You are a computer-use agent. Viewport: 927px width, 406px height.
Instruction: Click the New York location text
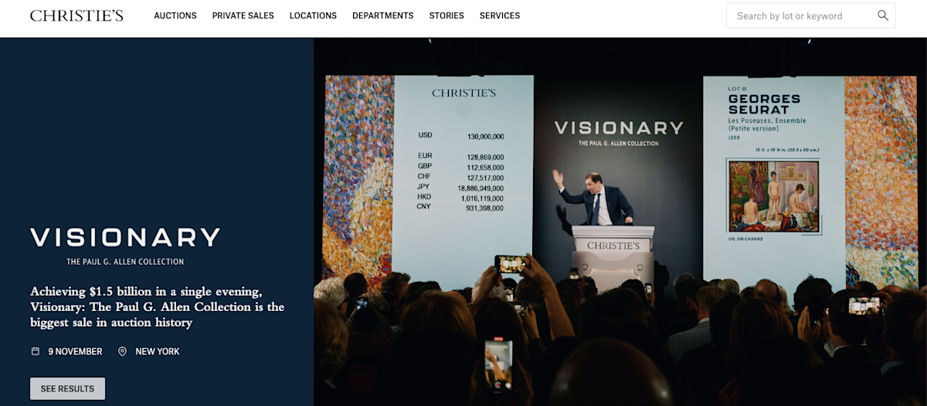(158, 351)
